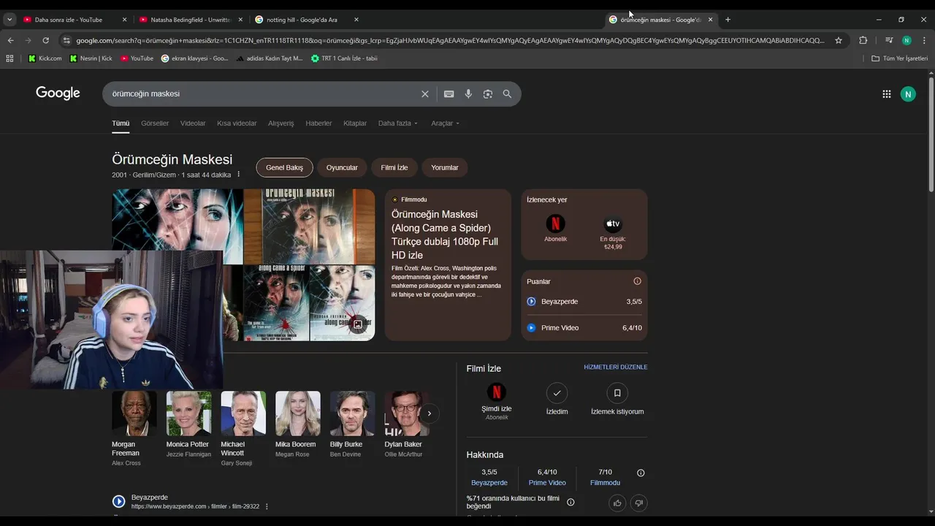This screenshot has height=526, width=935.
Task: Switch to the Görseller tab
Action: click(155, 123)
